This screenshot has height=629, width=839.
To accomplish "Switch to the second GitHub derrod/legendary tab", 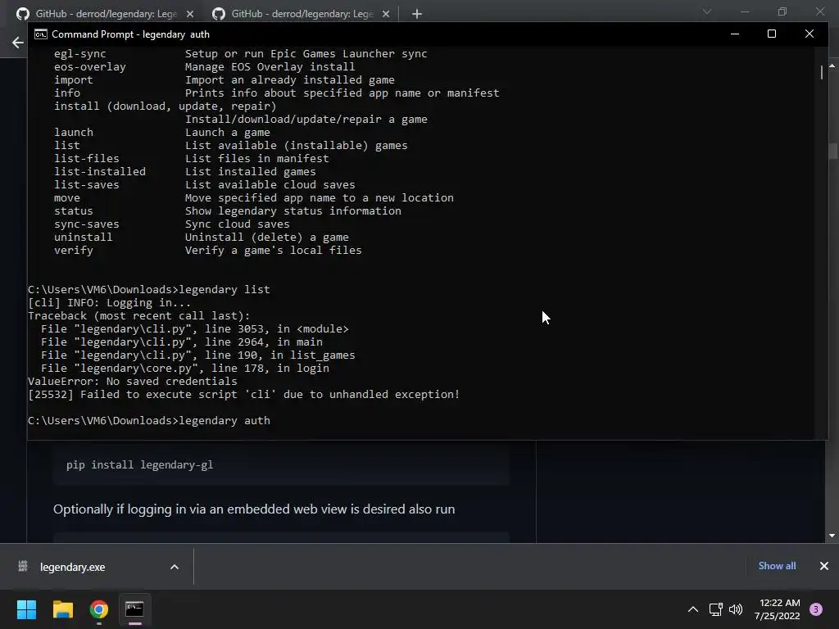I will point(302,14).
